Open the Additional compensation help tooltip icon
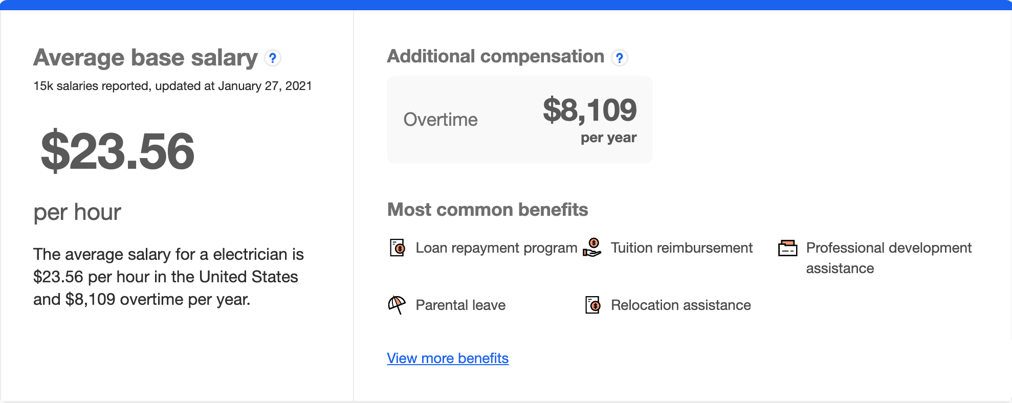 click(x=619, y=58)
